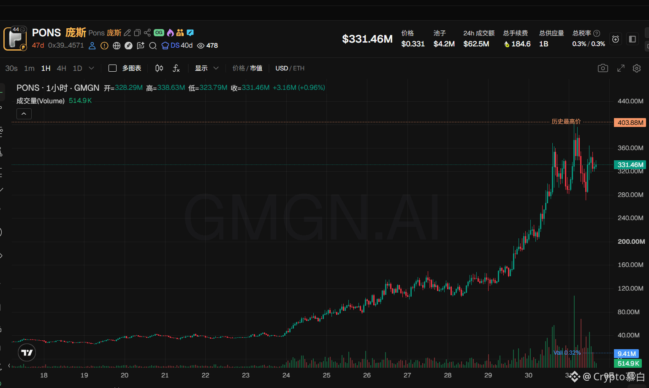Click the TradingView logo on chart
Image resolution: width=649 pixels, height=388 pixels.
point(27,353)
